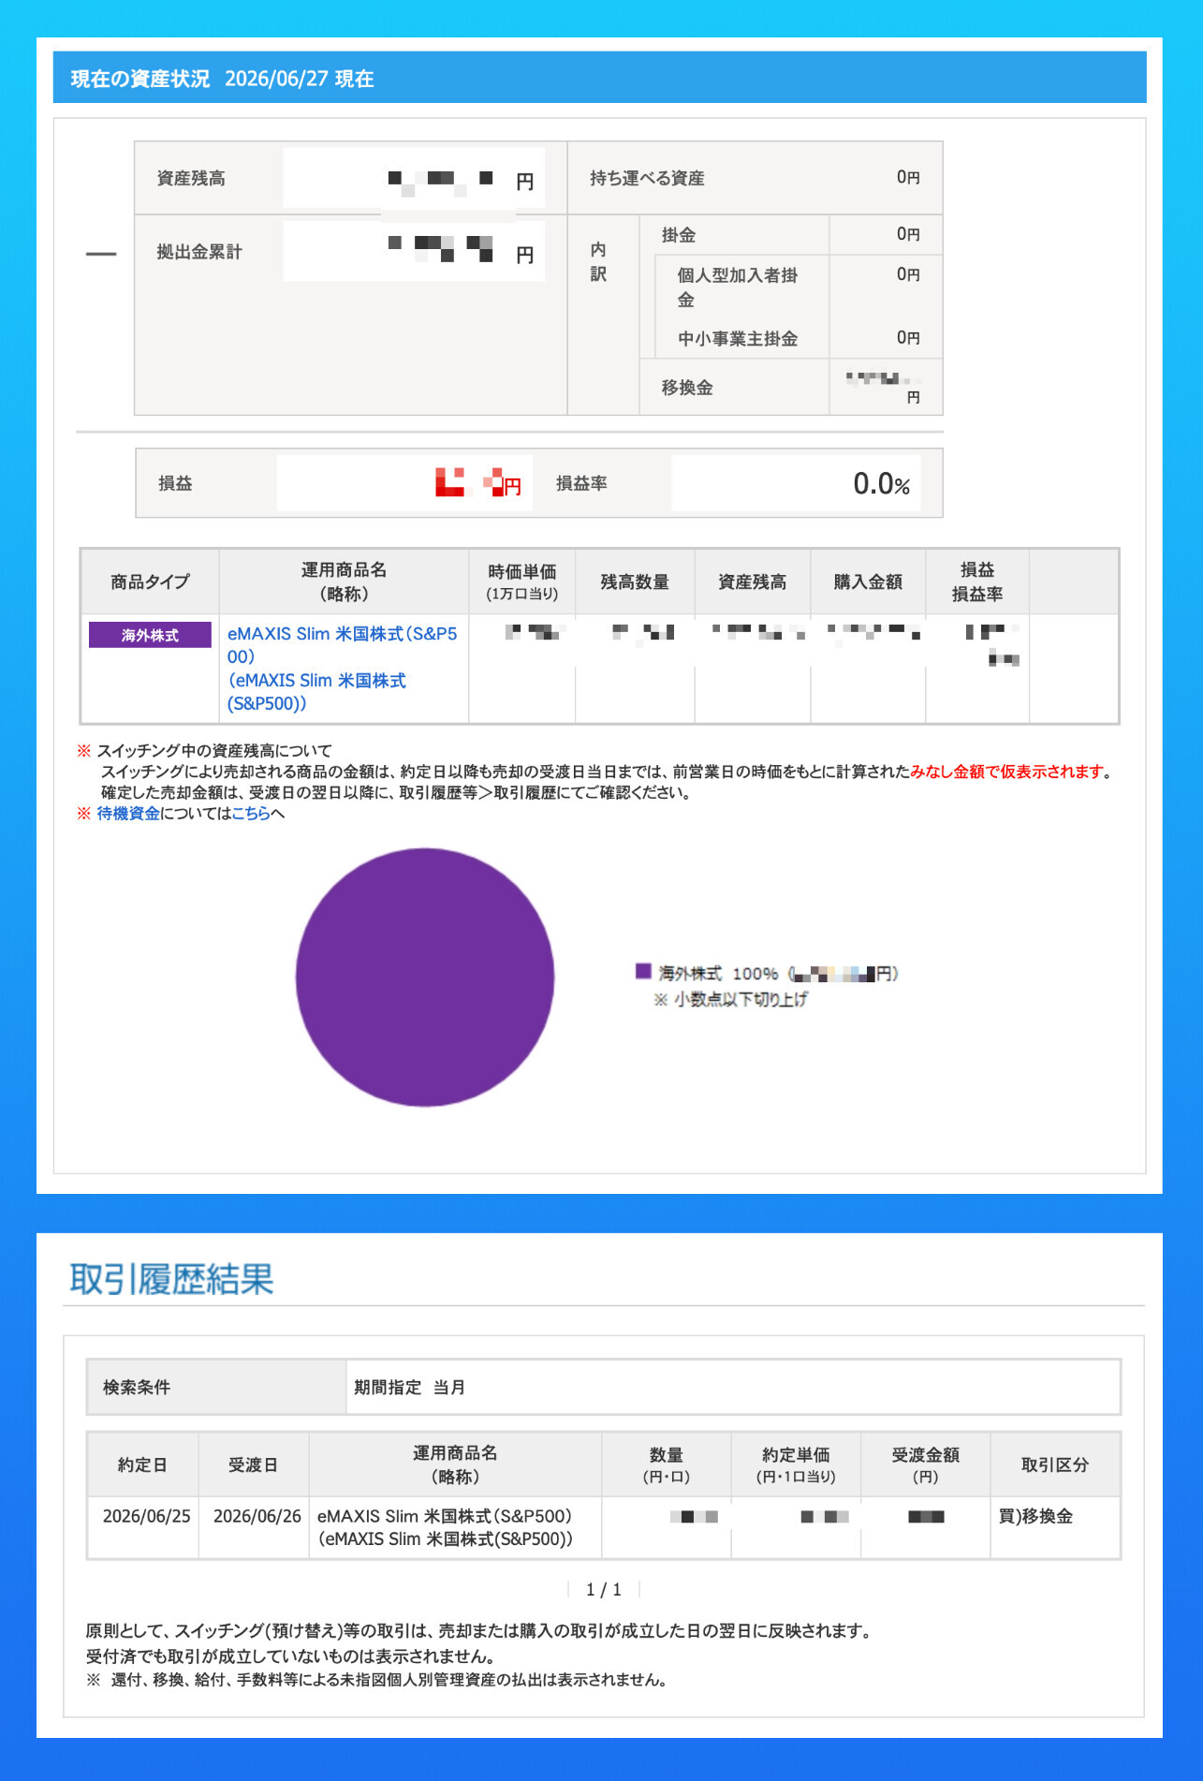Click the purple pie chart circle
The image size is (1203, 1781).
(425, 977)
